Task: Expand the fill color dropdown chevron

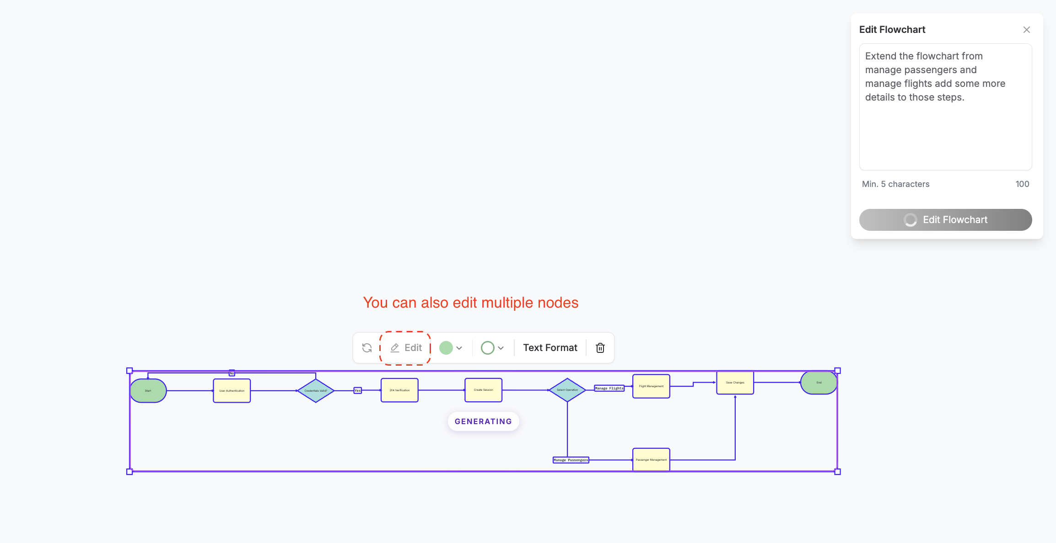Action: coord(459,348)
